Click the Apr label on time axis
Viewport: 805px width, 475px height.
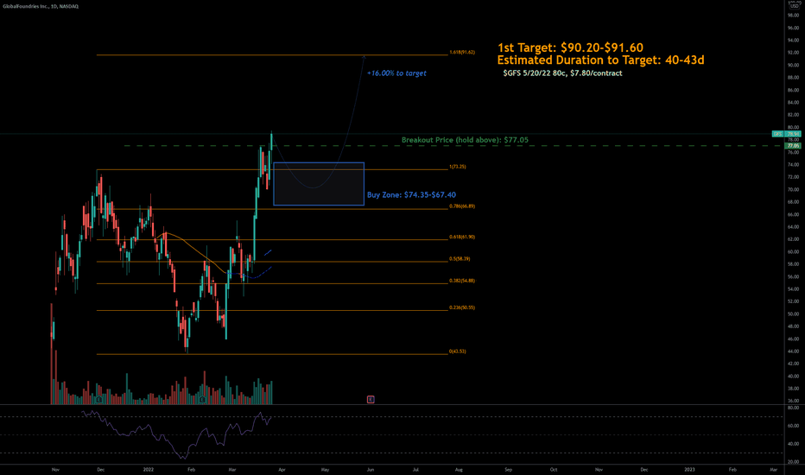tap(282, 469)
